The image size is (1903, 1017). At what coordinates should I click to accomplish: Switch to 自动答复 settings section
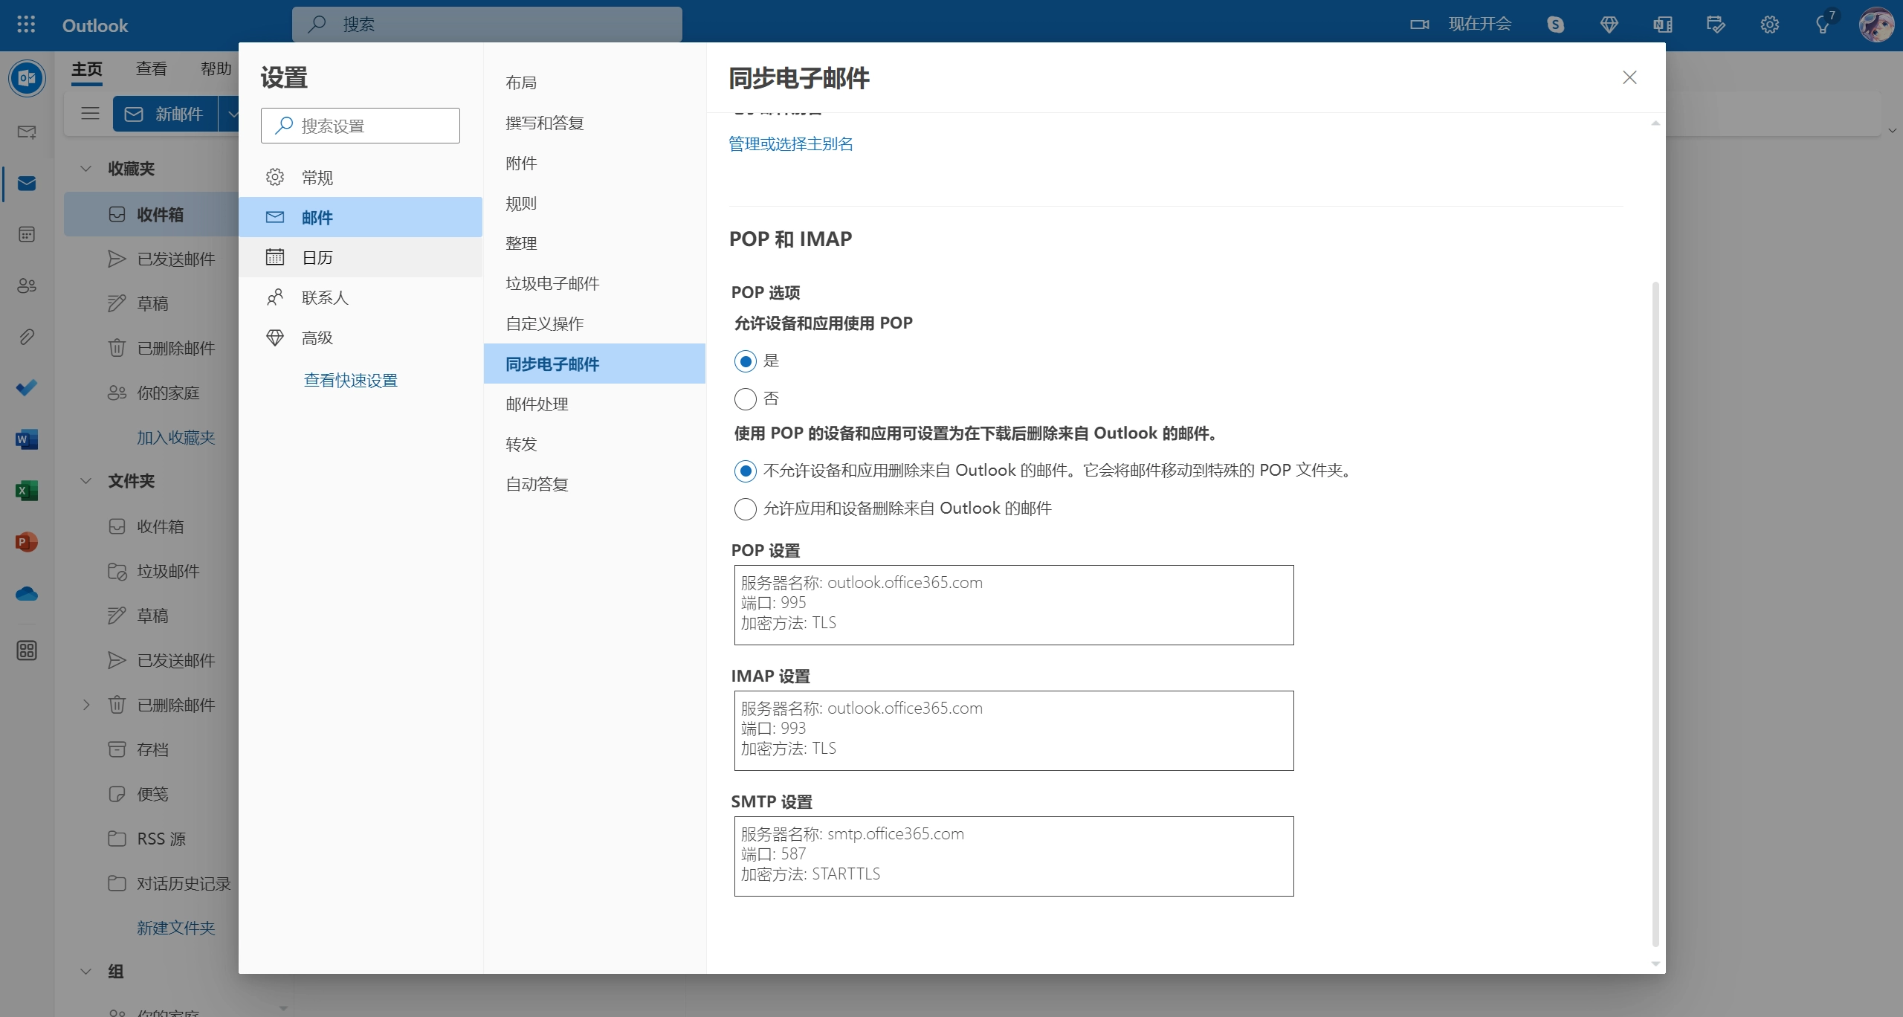537,485
